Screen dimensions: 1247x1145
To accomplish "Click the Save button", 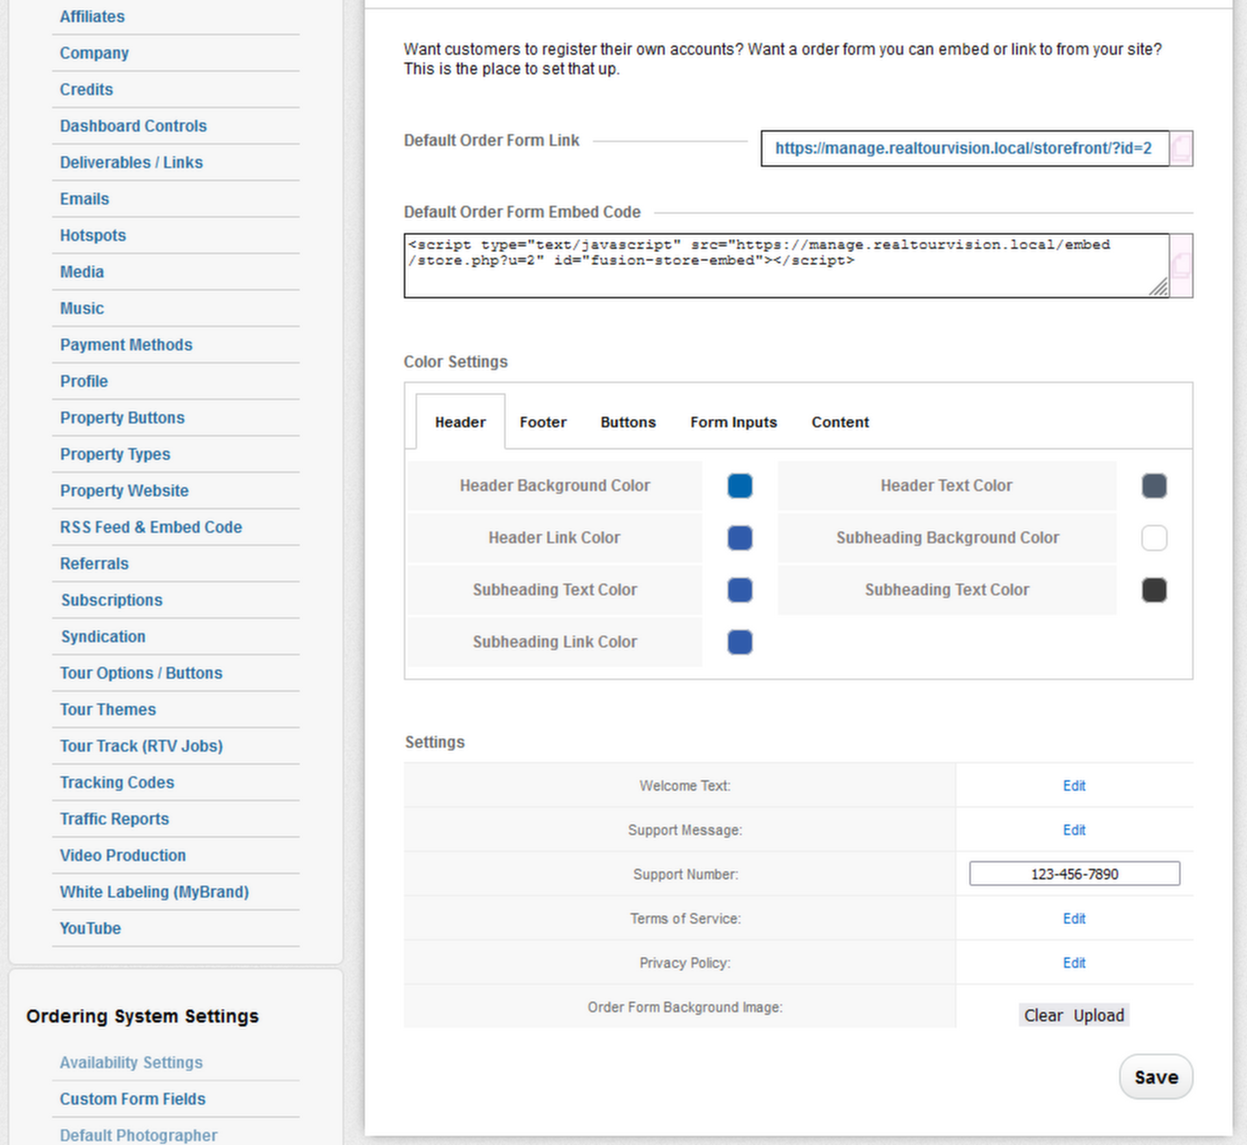I will point(1155,1077).
